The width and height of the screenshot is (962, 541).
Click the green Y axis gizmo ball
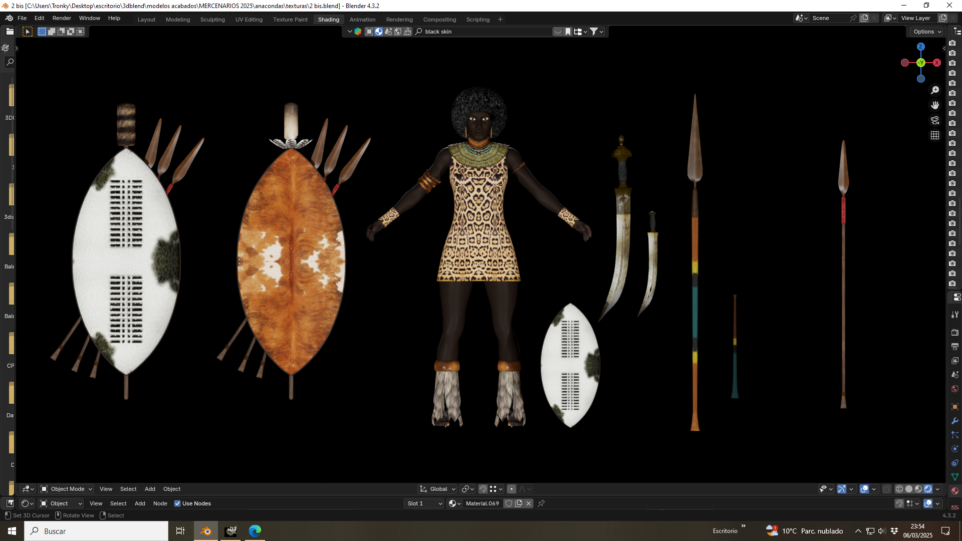(921, 63)
